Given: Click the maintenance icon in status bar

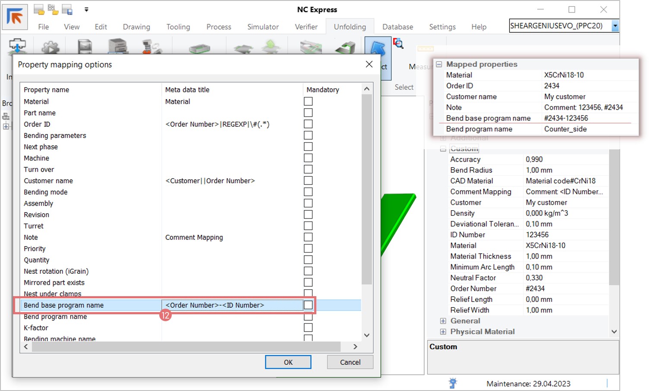Looking at the screenshot, I should tap(453, 383).
